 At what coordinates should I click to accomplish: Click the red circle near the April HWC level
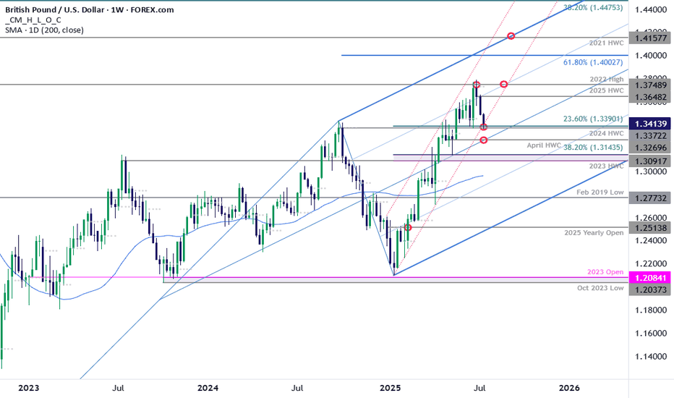tap(483, 140)
